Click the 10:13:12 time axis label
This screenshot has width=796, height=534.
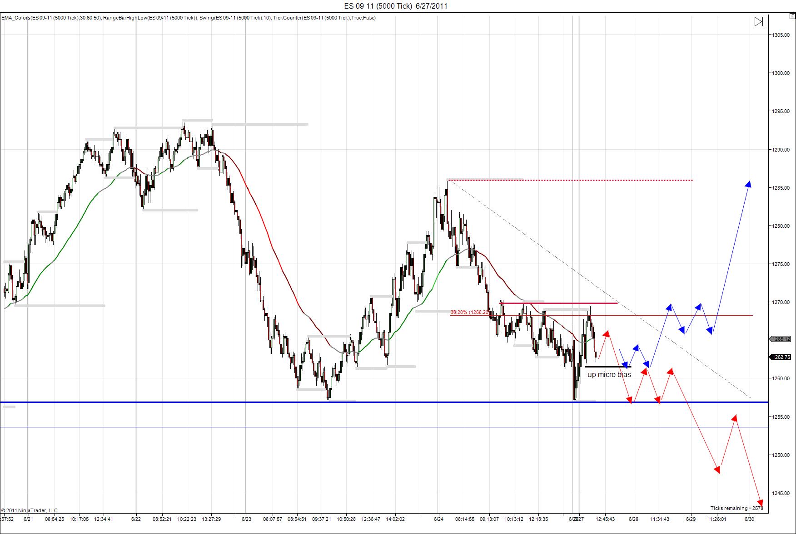click(514, 519)
